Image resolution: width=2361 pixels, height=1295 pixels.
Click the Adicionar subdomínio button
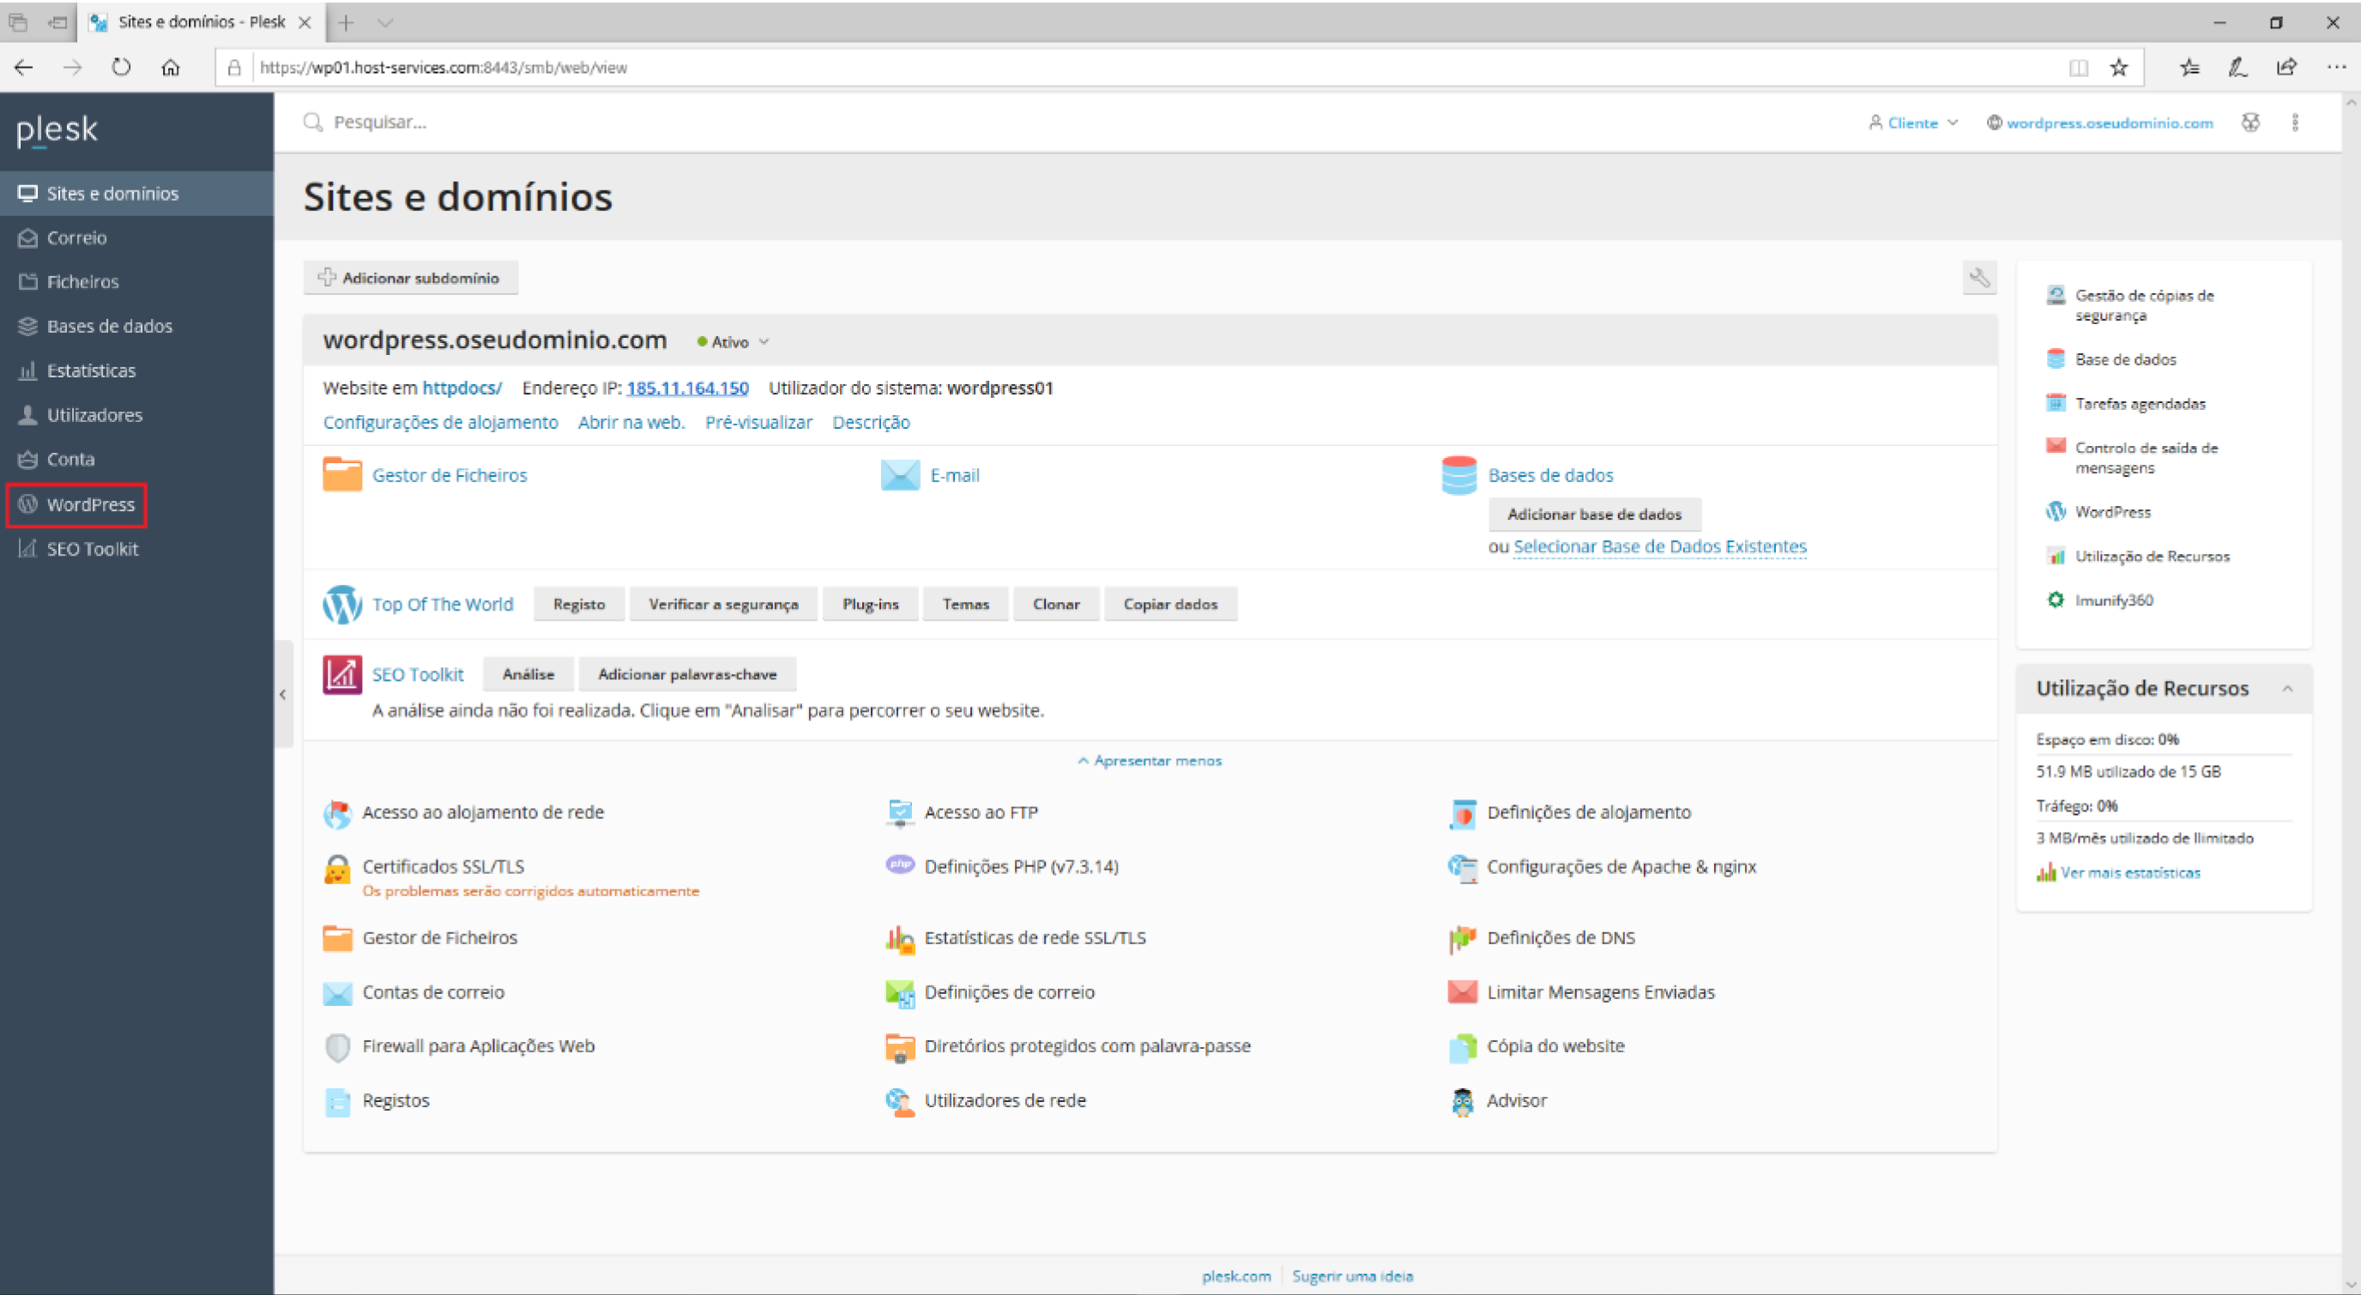pos(410,278)
